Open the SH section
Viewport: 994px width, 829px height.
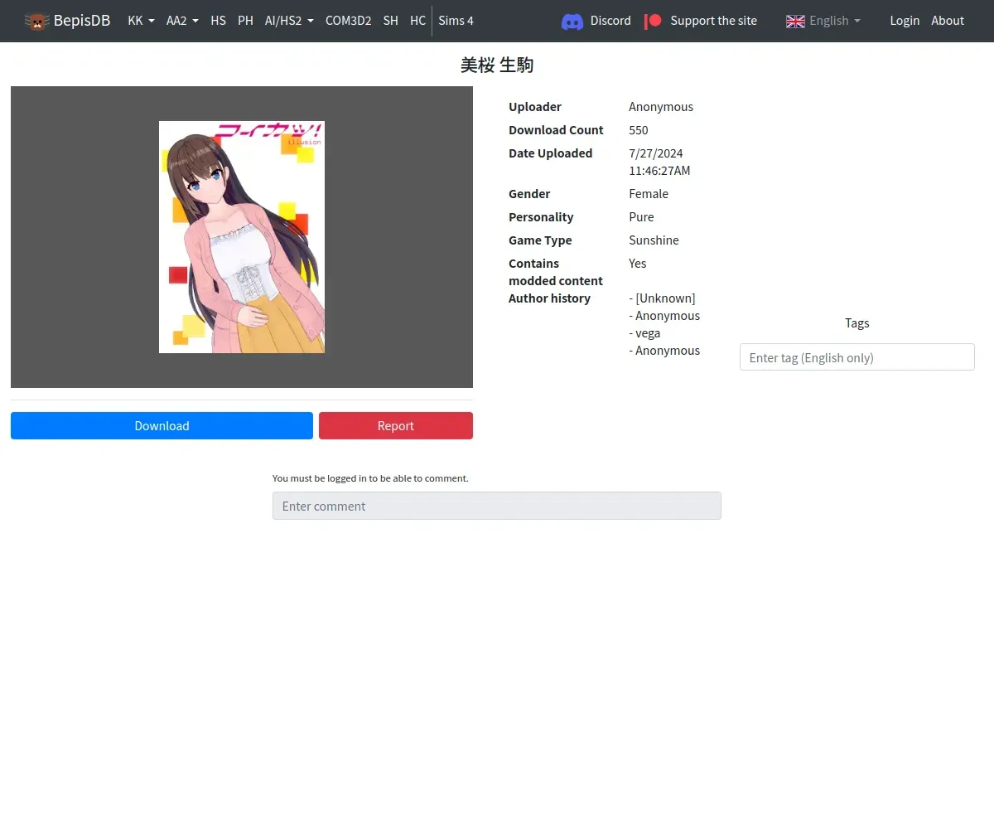(390, 21)
